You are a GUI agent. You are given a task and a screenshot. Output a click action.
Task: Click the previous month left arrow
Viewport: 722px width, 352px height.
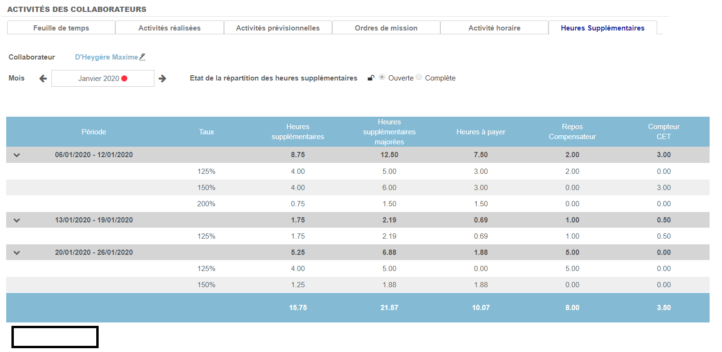pyautogui.click(x=43, y=79)
